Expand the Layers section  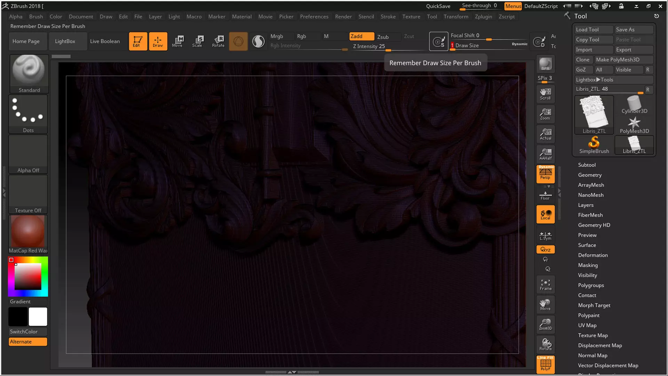point(586,205)
